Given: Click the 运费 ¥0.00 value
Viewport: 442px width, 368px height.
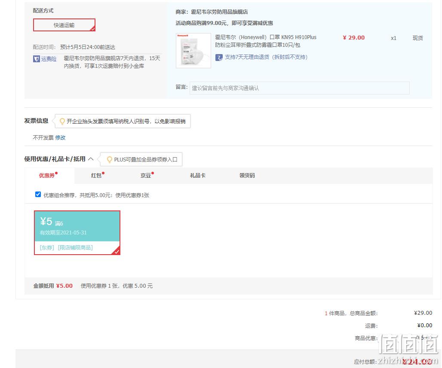Looking at the screenshot, I should (424, 325).
